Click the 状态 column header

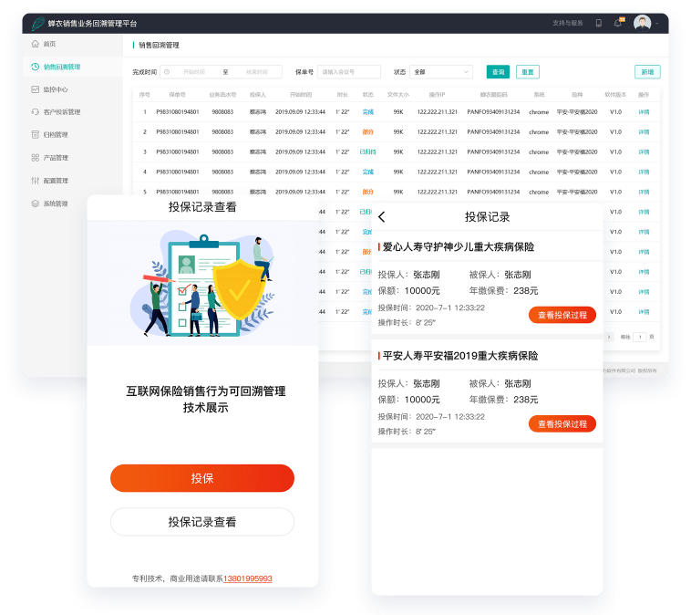[x=368, y=95]
